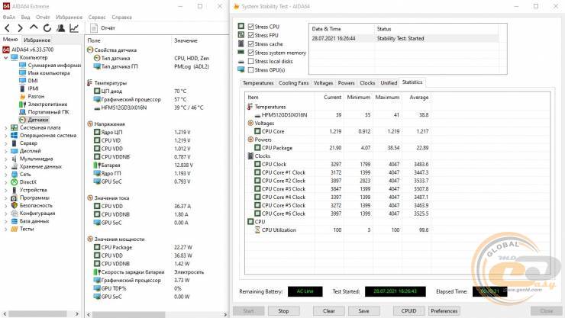Enable the Stress local disks checkbox
This screenshot has width=565, height=318.
coord(250,61)
